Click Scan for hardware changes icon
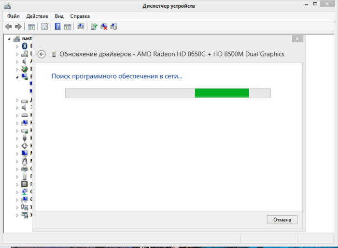Screen dimensions: 338x248 81,27
